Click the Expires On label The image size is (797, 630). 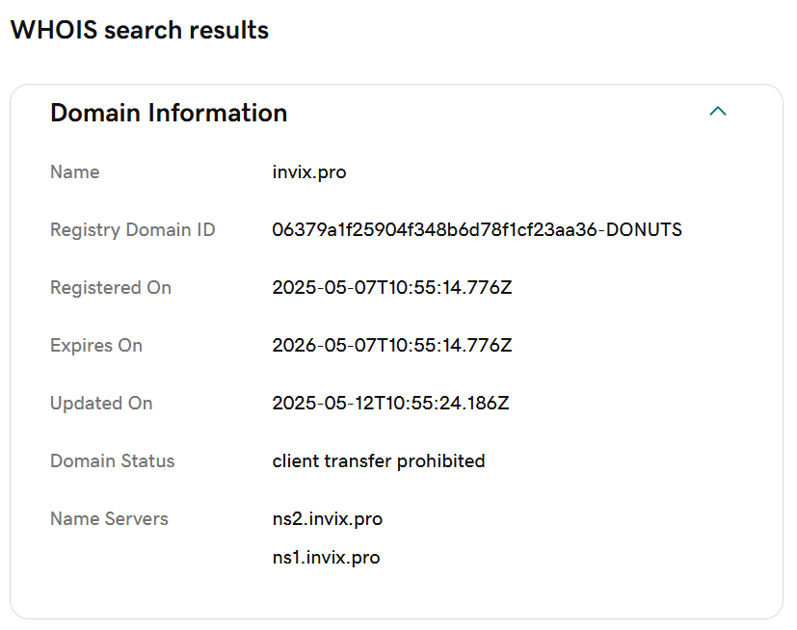[x=96, y=346]
